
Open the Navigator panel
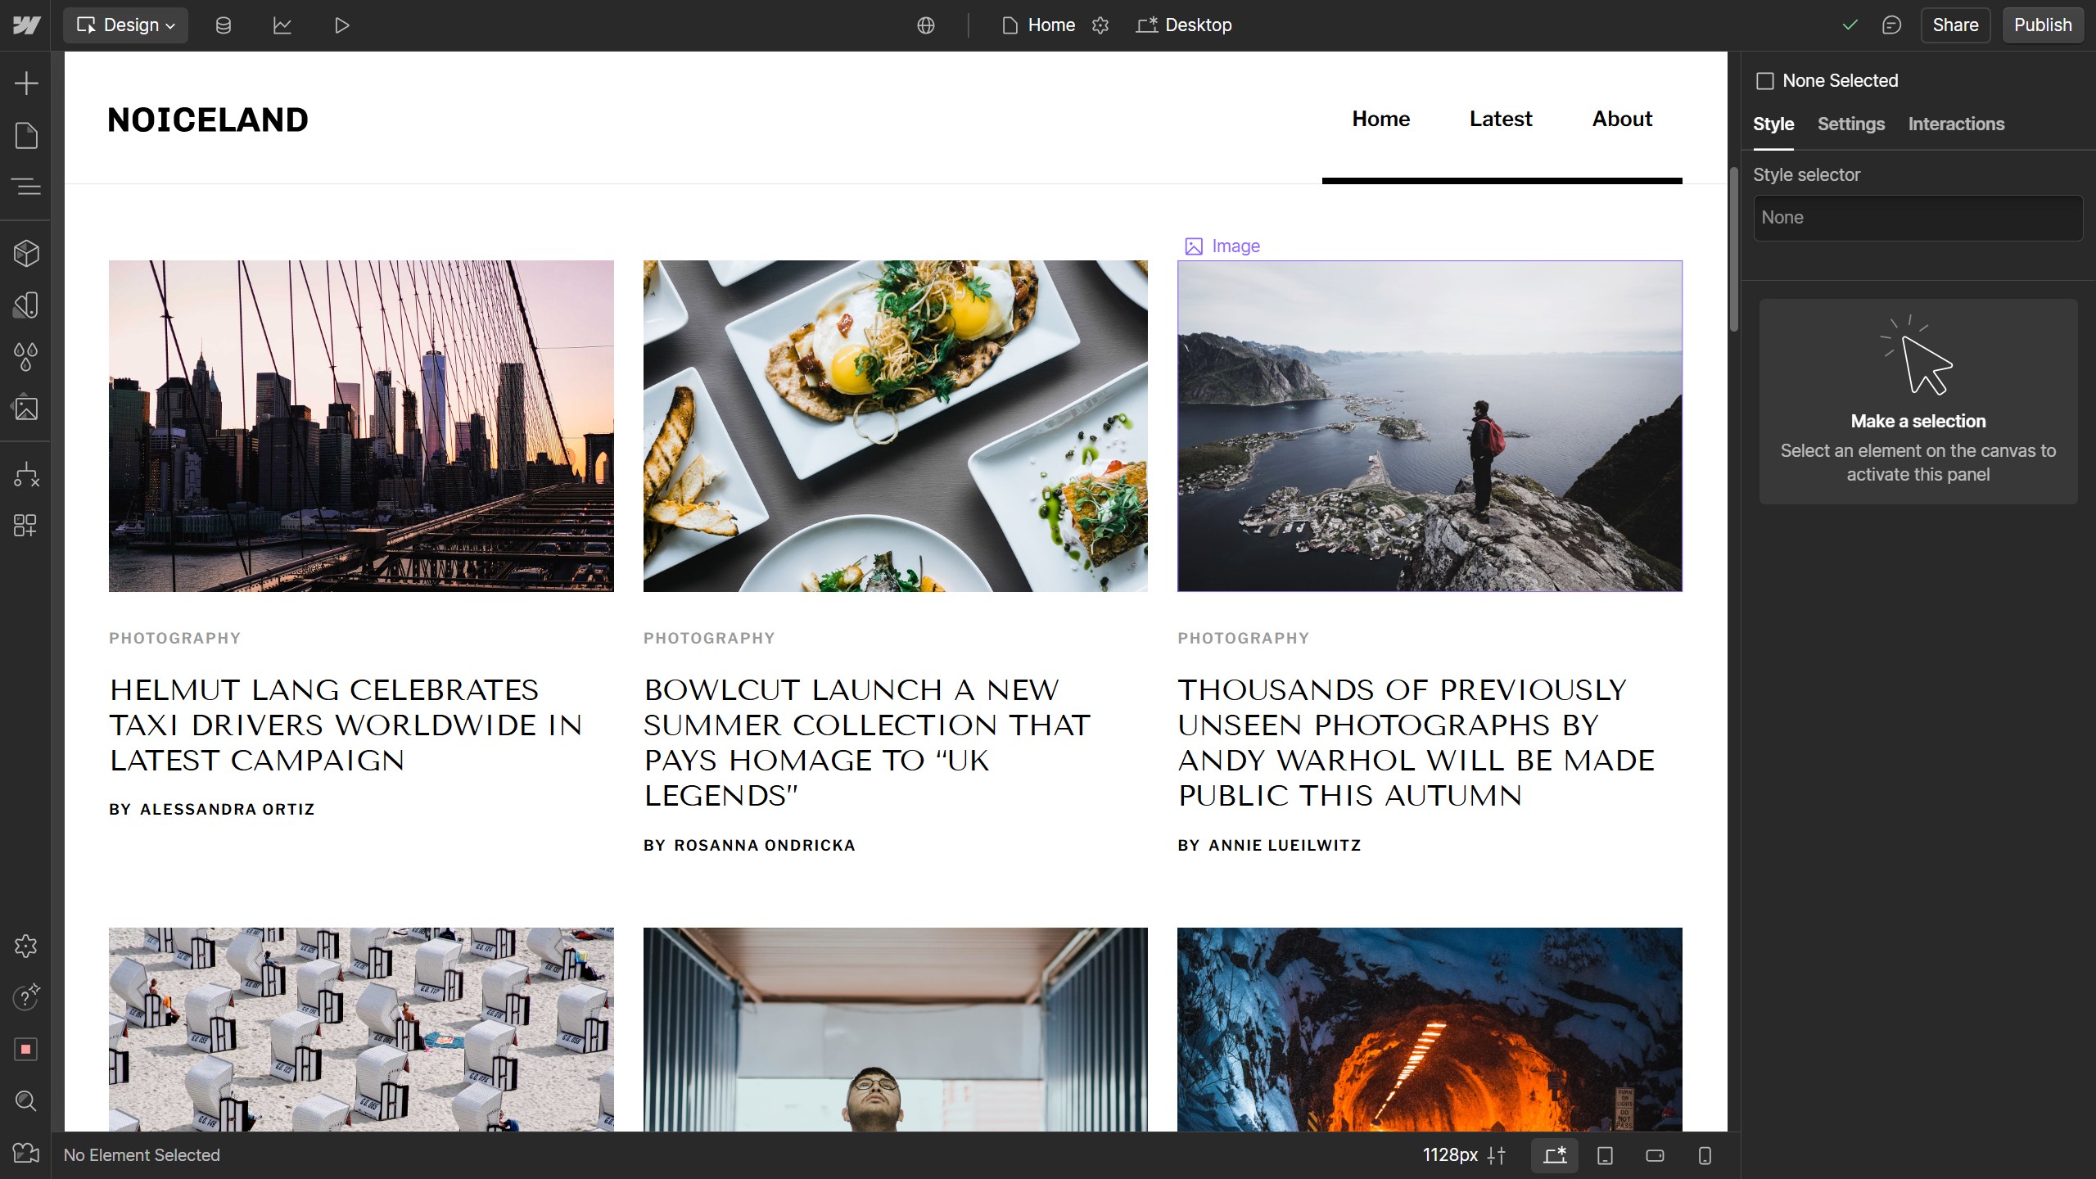point(26,187)
